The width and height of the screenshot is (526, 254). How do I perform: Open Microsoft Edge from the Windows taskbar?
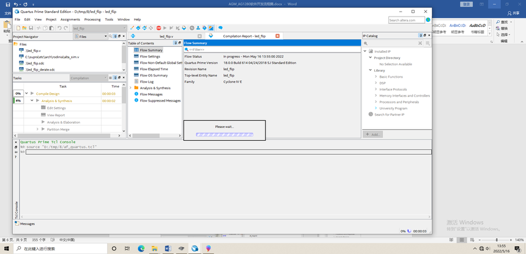[x=141, y=248]
